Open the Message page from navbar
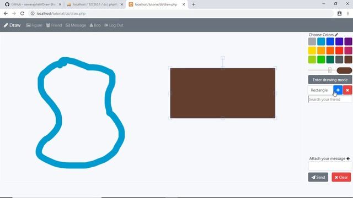The width and height of the screenshot is (353, 198). (x=76, y=25)
